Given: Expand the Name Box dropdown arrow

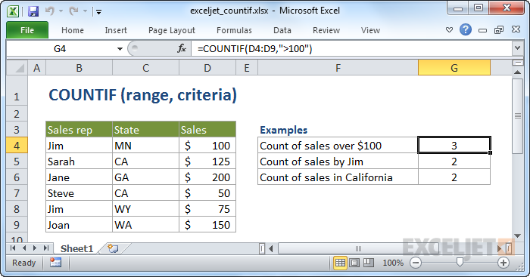Looking at the screenshot, I should [120, 49].
